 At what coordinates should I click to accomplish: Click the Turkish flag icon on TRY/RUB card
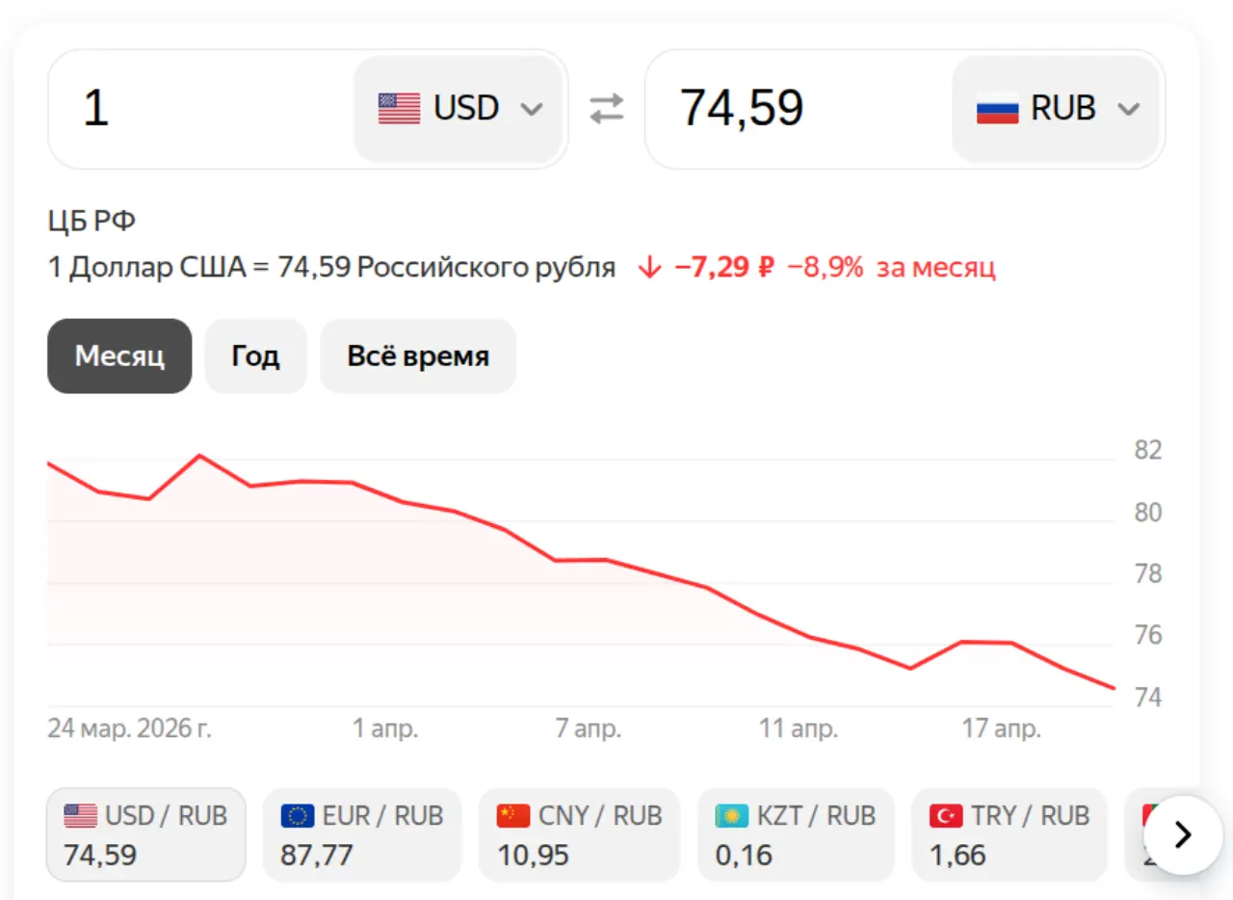[948, 815]
